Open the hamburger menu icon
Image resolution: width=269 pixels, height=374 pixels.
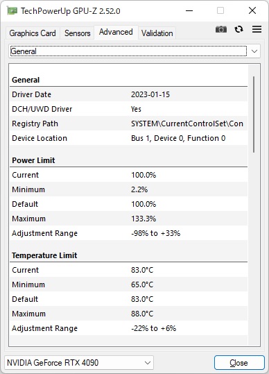tap(257, 29)
